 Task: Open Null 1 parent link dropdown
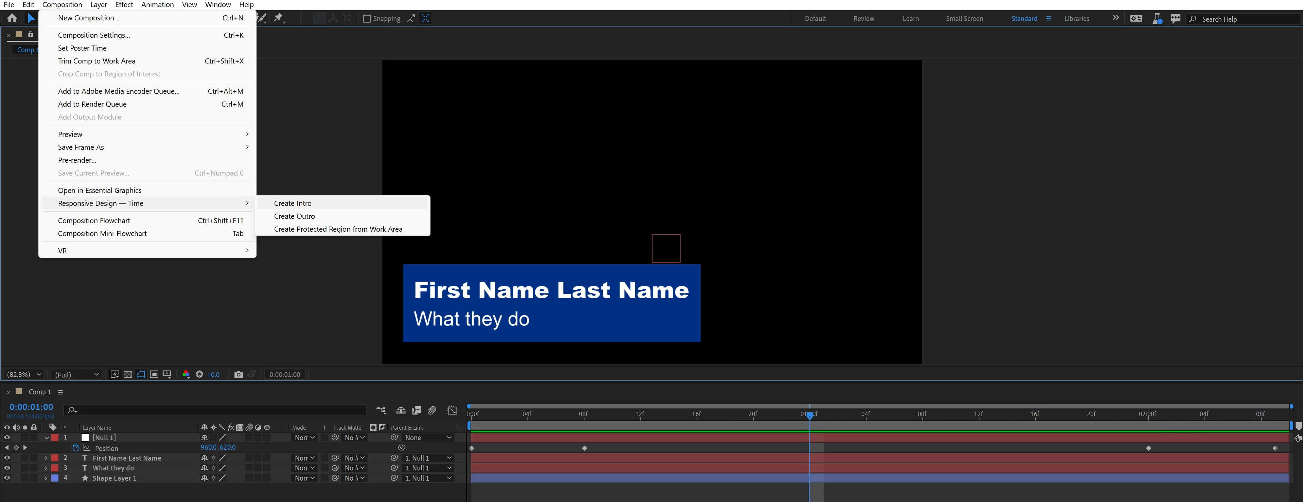(x=428, y=438)
